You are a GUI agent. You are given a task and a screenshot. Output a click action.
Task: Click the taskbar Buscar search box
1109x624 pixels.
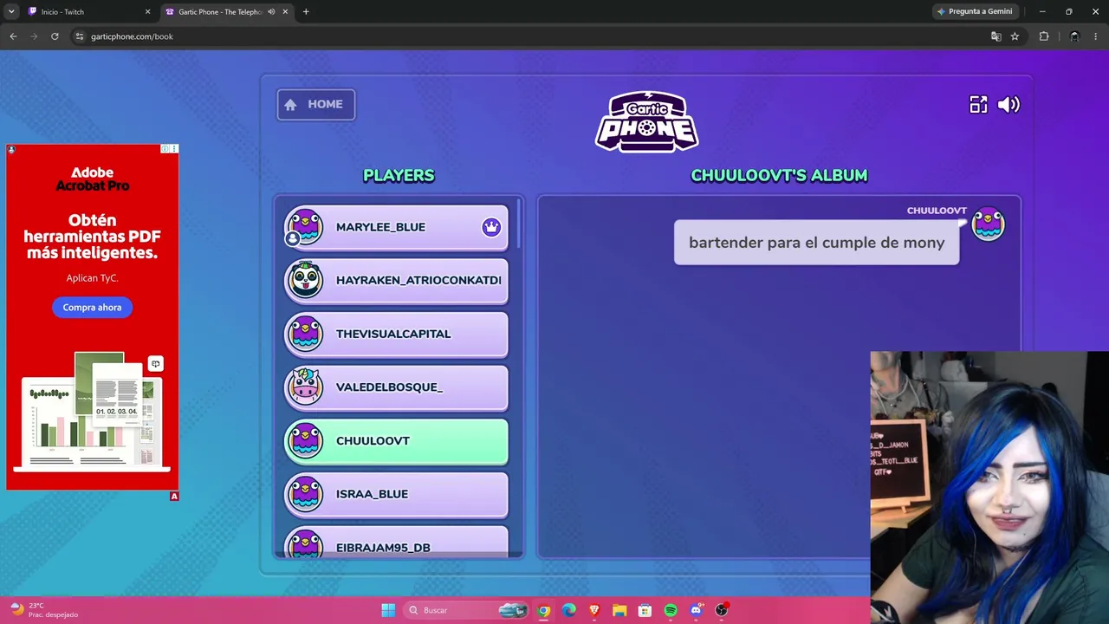[x=465, y=610]
